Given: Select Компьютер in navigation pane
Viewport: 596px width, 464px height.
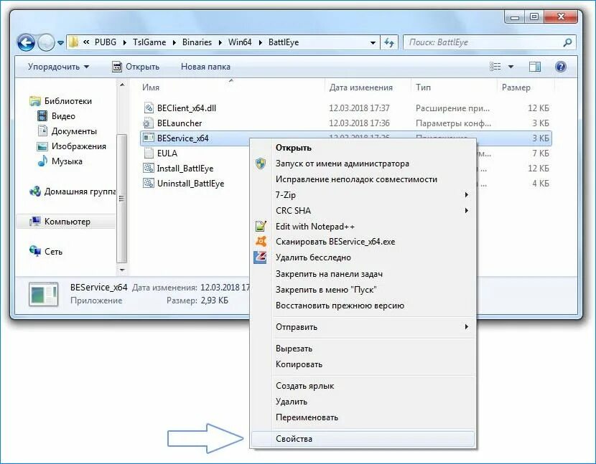Looking at the screenshot, I should click(x=65, y=222).
